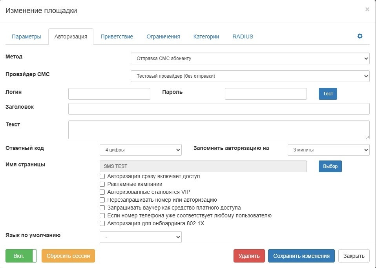Click the Сбросить сессии button

[x=68, y=256]
